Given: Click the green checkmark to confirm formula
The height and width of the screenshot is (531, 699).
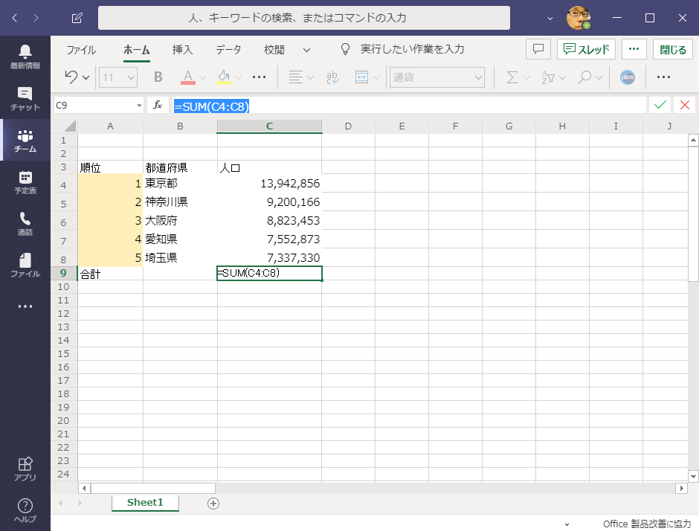Looking at the screenshot, I should click(x=660, y=106).
